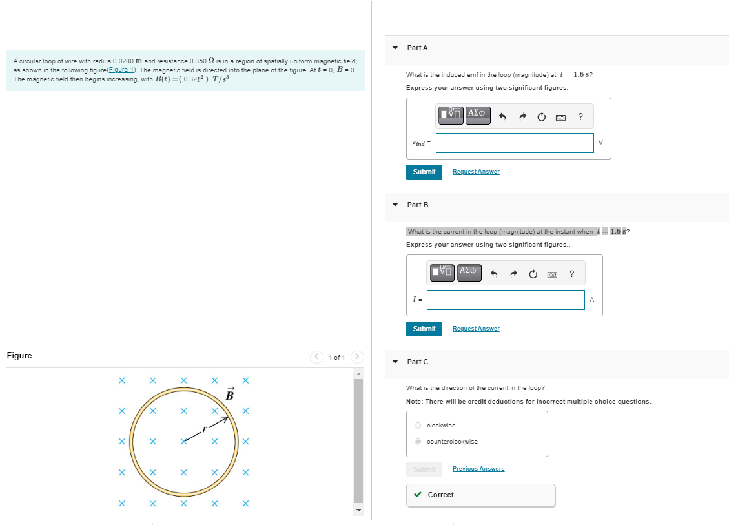
Task: Select the clockwise radio button in Part C
Action: (x=418, y=425)
